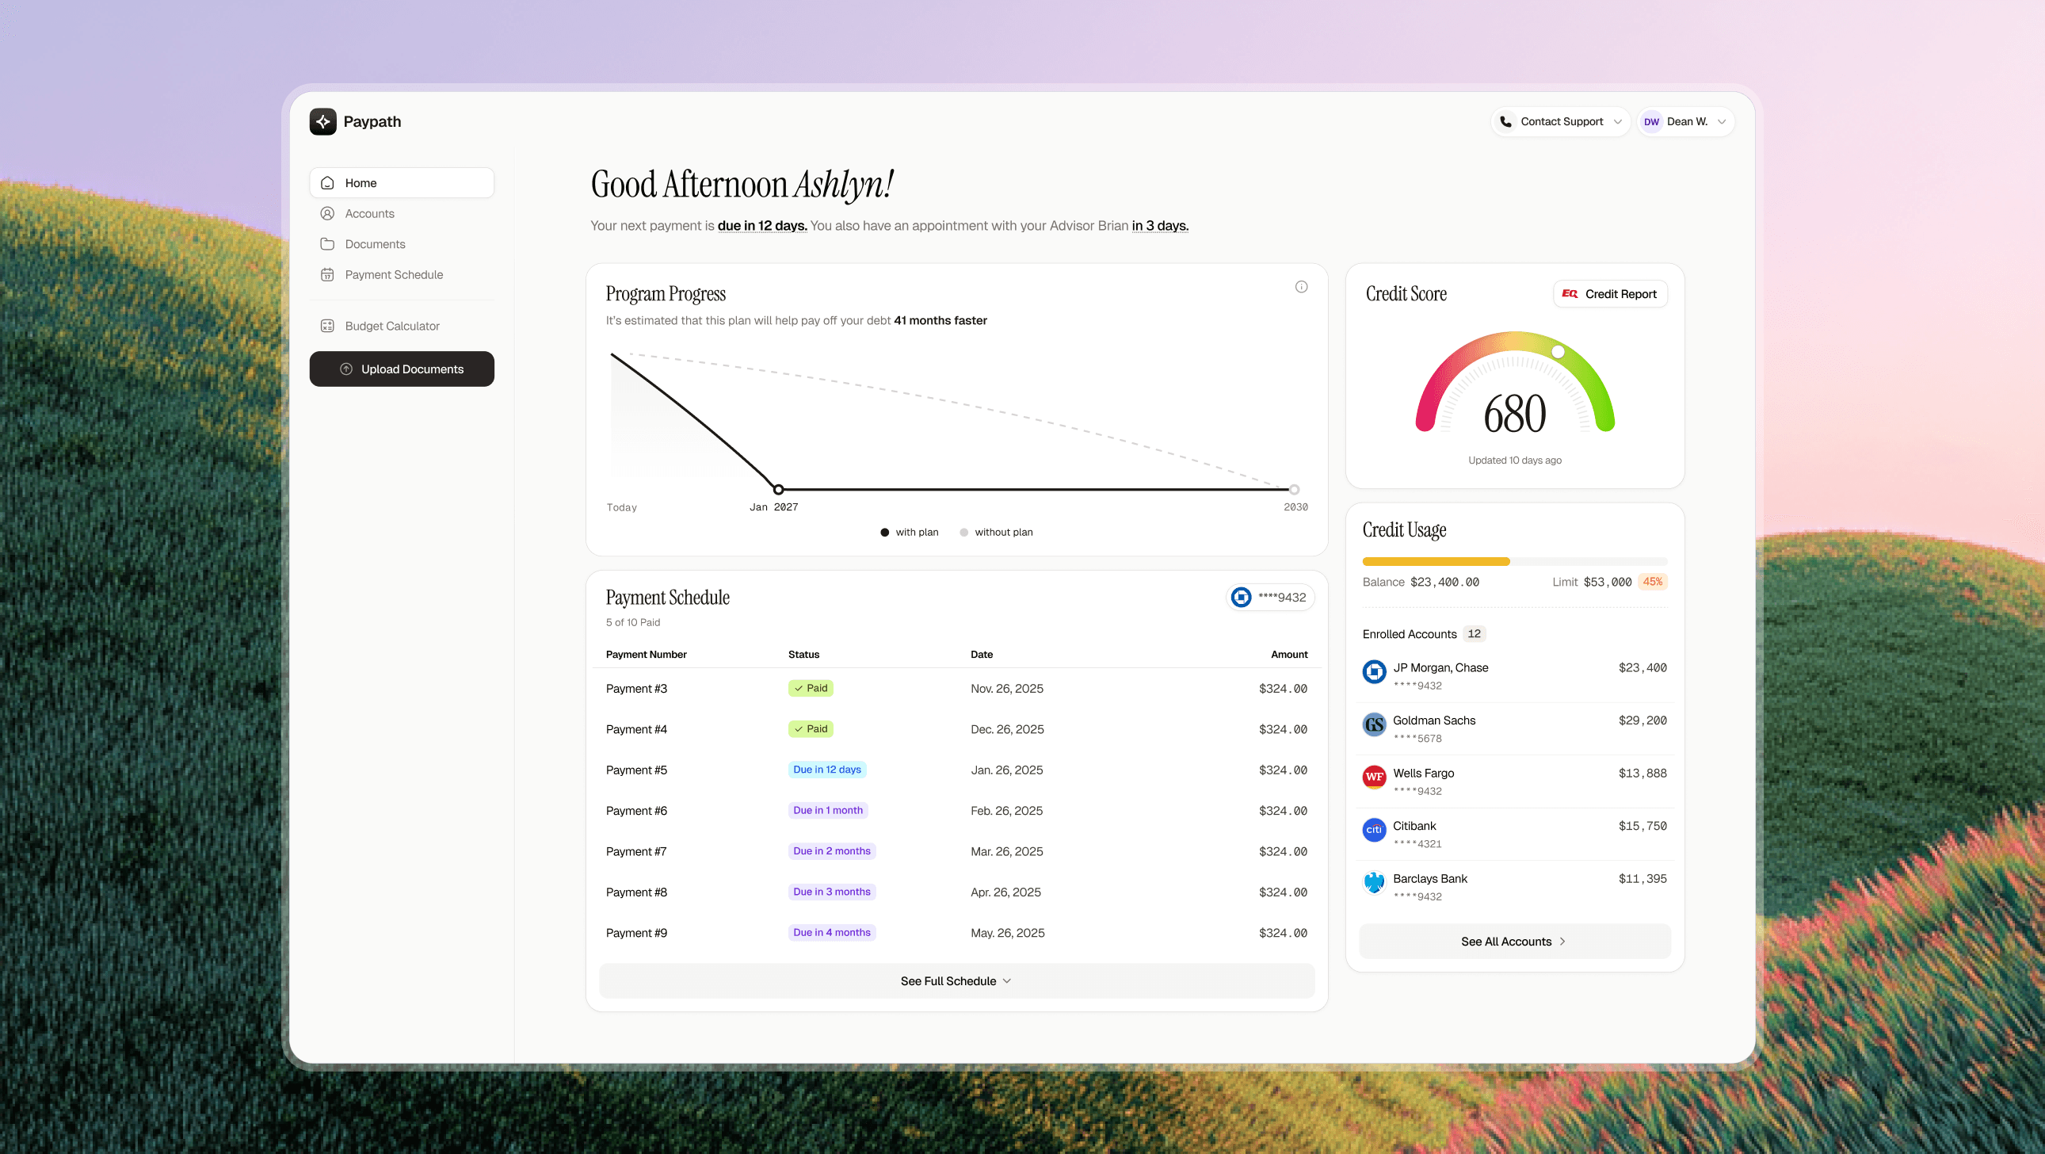Toggle the 'with plan' legend item
The image size is (2045, 1154).
[x=910, y=532]
